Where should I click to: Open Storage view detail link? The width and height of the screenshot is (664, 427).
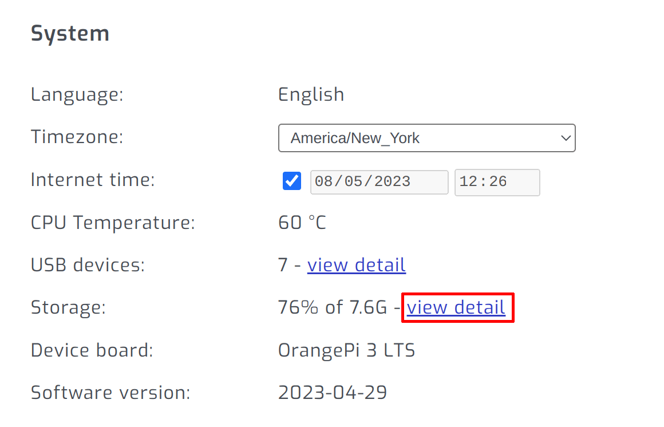456,307
